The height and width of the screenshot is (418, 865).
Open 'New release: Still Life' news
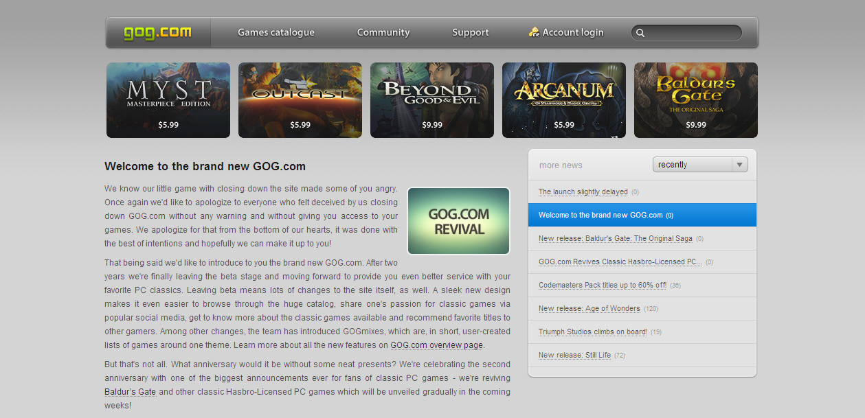tap(574, 356)
